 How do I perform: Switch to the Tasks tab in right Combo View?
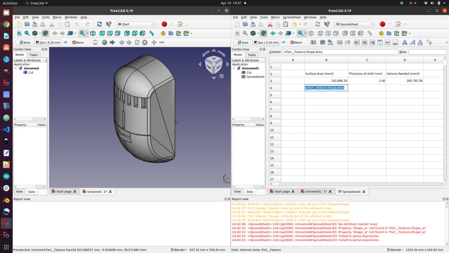coord(252,55)
